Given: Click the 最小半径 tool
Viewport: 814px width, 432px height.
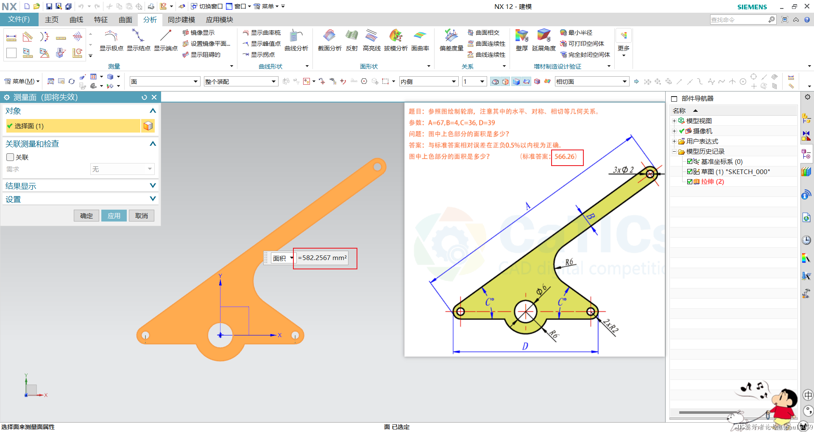Looking at the screenshot, I should (576, 33).
